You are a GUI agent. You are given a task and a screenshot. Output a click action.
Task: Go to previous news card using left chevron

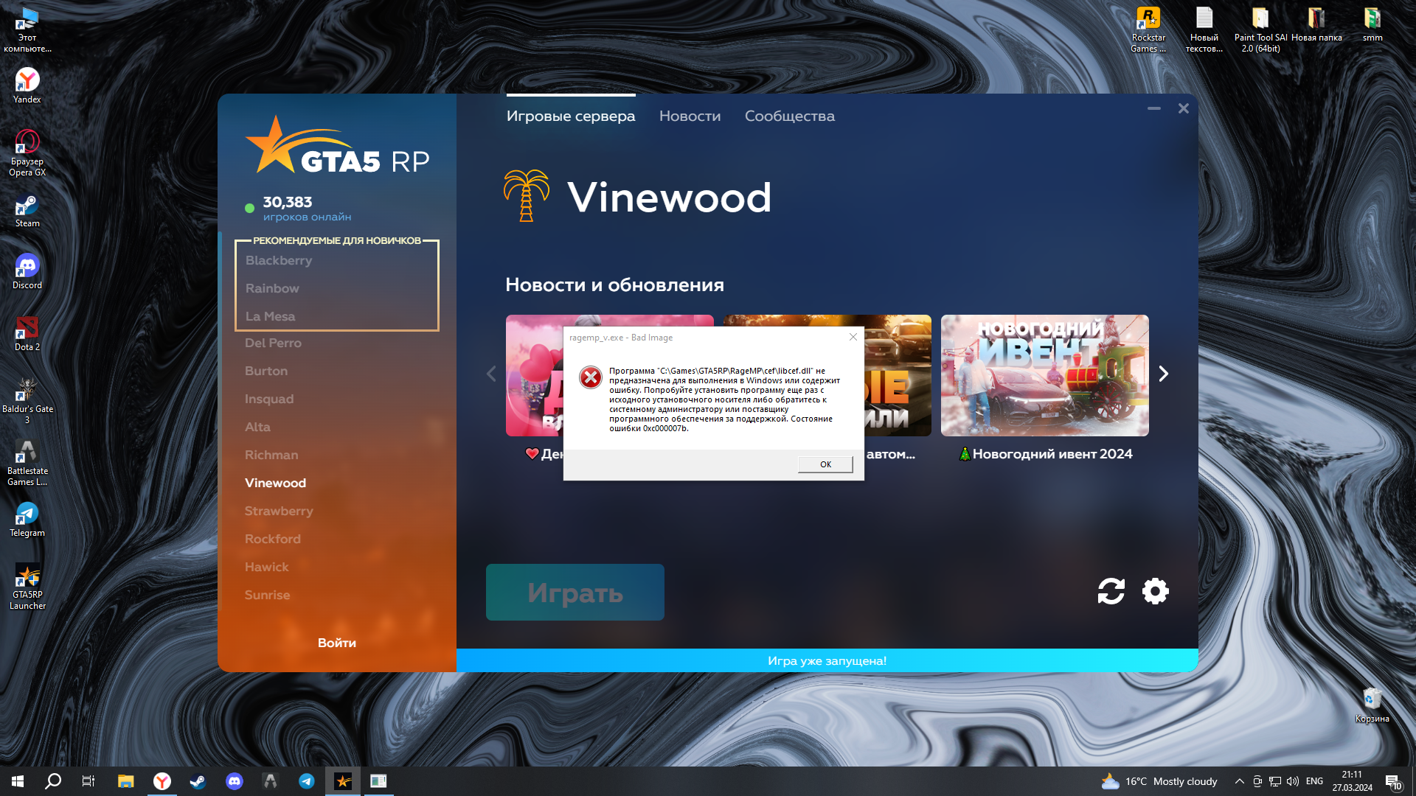point(491,374)
